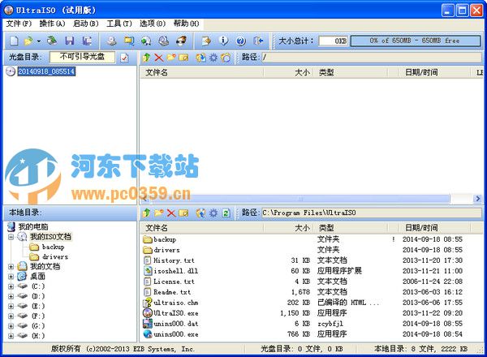Open the 选项(O) menu
The width and height of the screenshot is (487, 357).
[x=153, y=24]
